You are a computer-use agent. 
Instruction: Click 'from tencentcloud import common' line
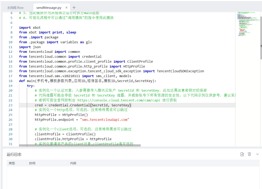[49, 52]
